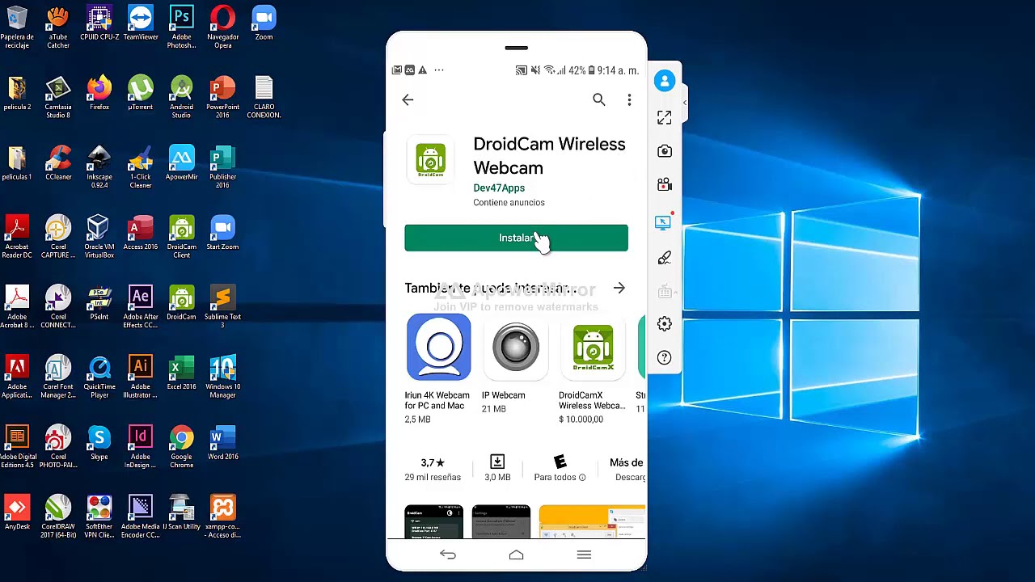Screen dimensions: 1035x582
Task: Select Camtasia Studio 8 shortcut
Action: pyautogui.click(x=58, y=97)
